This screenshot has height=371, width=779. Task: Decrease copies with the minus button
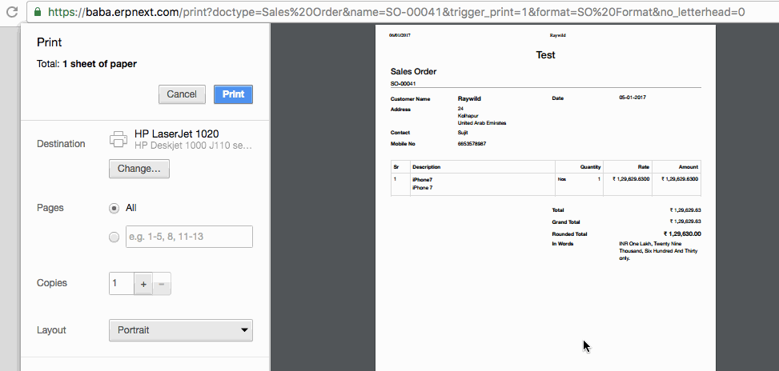162,284
